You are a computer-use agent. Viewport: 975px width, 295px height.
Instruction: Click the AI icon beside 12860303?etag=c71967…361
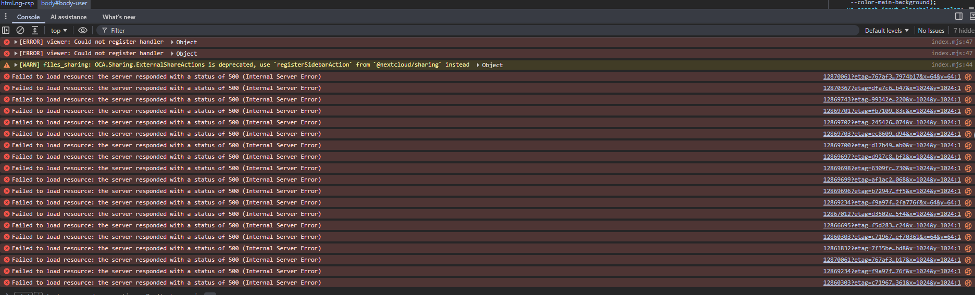pyautogui.click(x=968, y=283)
